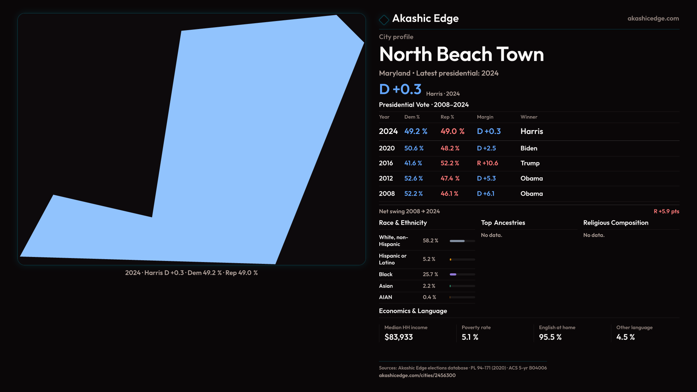Select the 2020 Biden election row
The image size is (697, 392).
point(529,148)
